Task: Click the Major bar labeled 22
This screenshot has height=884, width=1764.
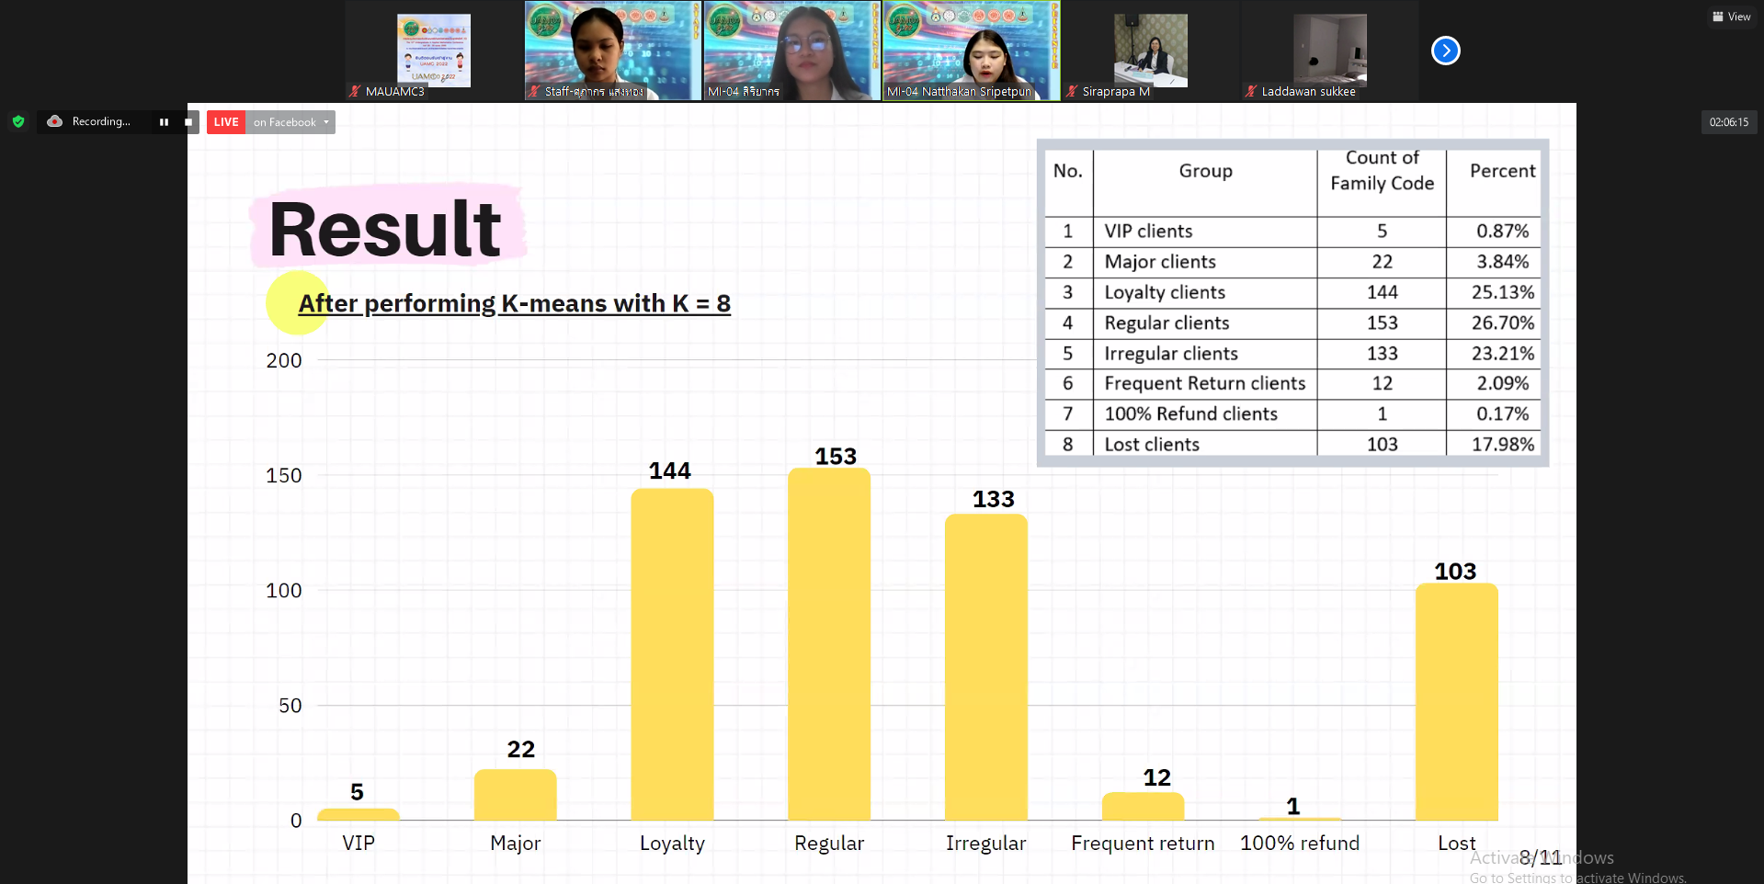Action: tap(516, 795)
